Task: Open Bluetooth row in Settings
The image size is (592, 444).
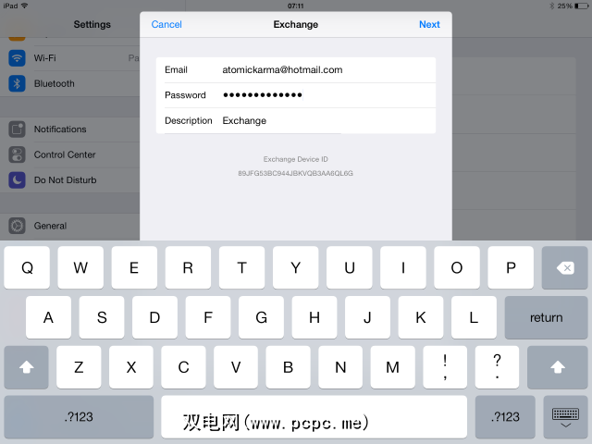Action: 70,83
